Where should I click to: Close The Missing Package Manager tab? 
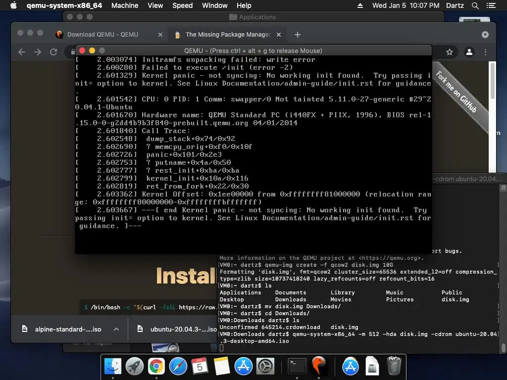(x=278, y=35)
